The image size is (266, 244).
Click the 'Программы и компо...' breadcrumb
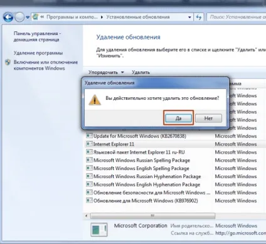pyautogui.click(x=72, y=17)
